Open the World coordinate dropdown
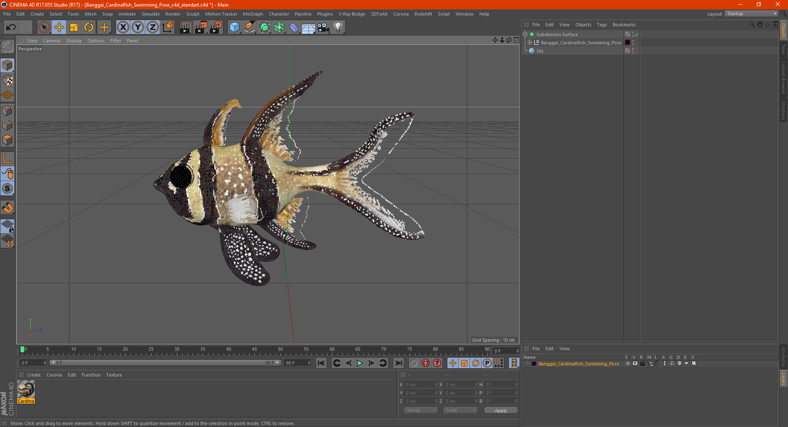This screenshot has width=788, height=427. tap(421, 410)
